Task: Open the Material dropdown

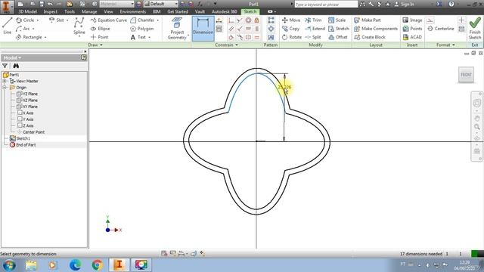Action: (116, 4)
